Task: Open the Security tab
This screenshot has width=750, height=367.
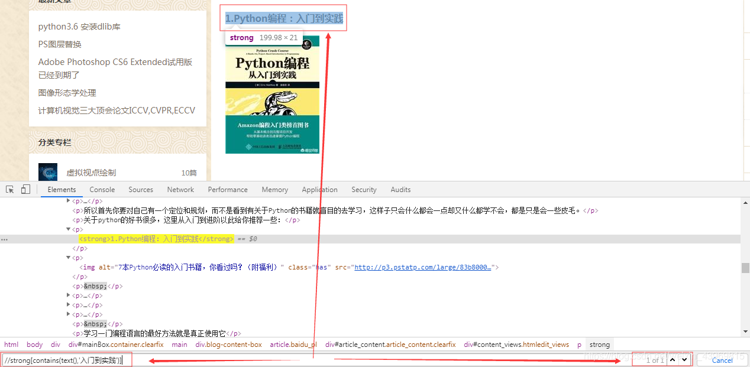Action: (x=364, y=190)
